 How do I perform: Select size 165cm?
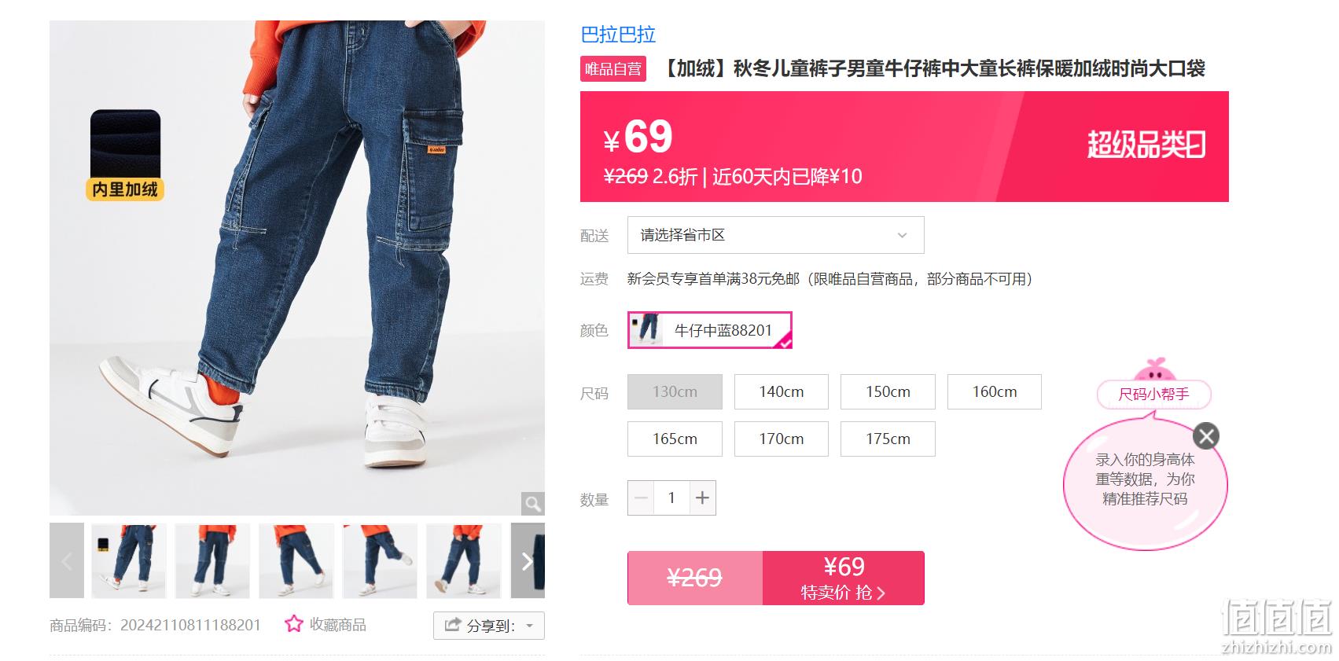pos(675,439)
